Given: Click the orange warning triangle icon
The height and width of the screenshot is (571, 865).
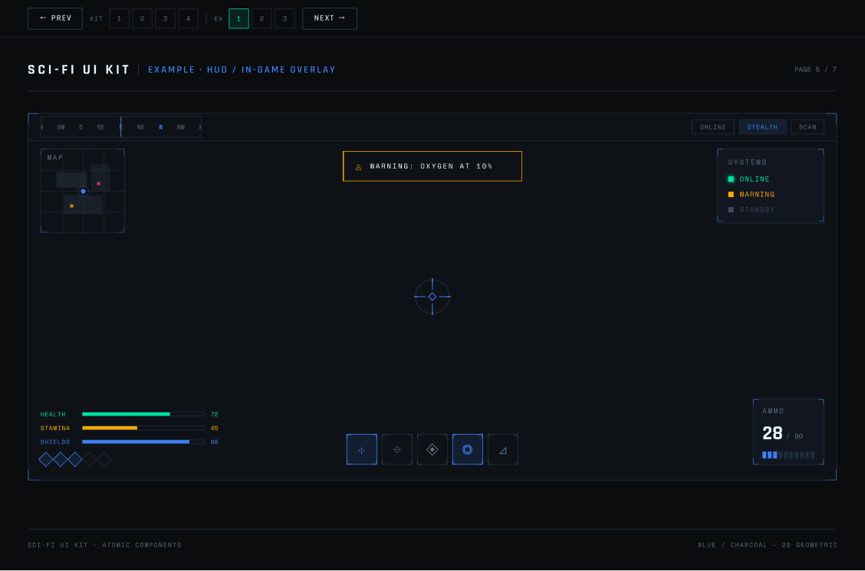Looking at the screenshot, I should 359,166.
